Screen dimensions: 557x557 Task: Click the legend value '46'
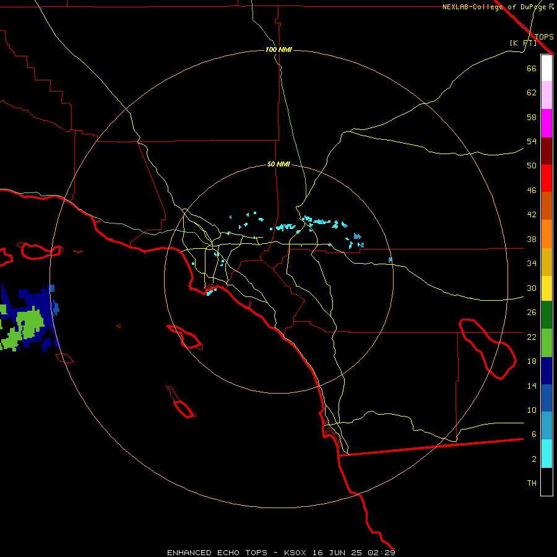532,191
